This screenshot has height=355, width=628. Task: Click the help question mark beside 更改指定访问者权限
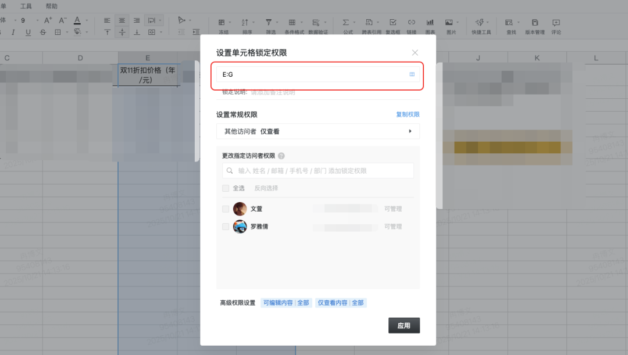point(281,156)
